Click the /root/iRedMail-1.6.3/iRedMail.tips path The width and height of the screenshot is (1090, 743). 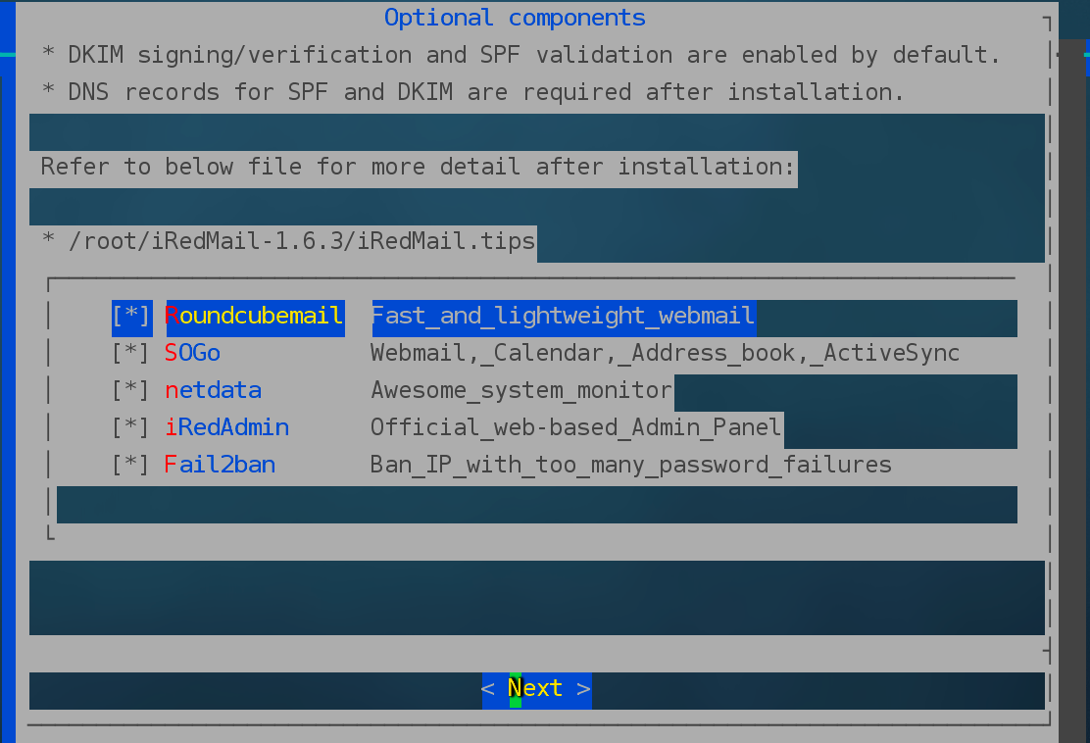pos(302,242)
